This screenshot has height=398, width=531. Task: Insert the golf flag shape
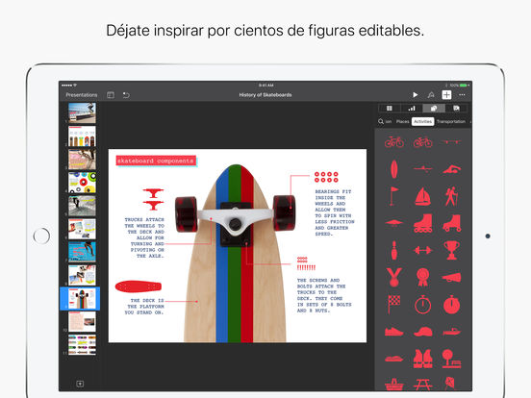point(393,196)
